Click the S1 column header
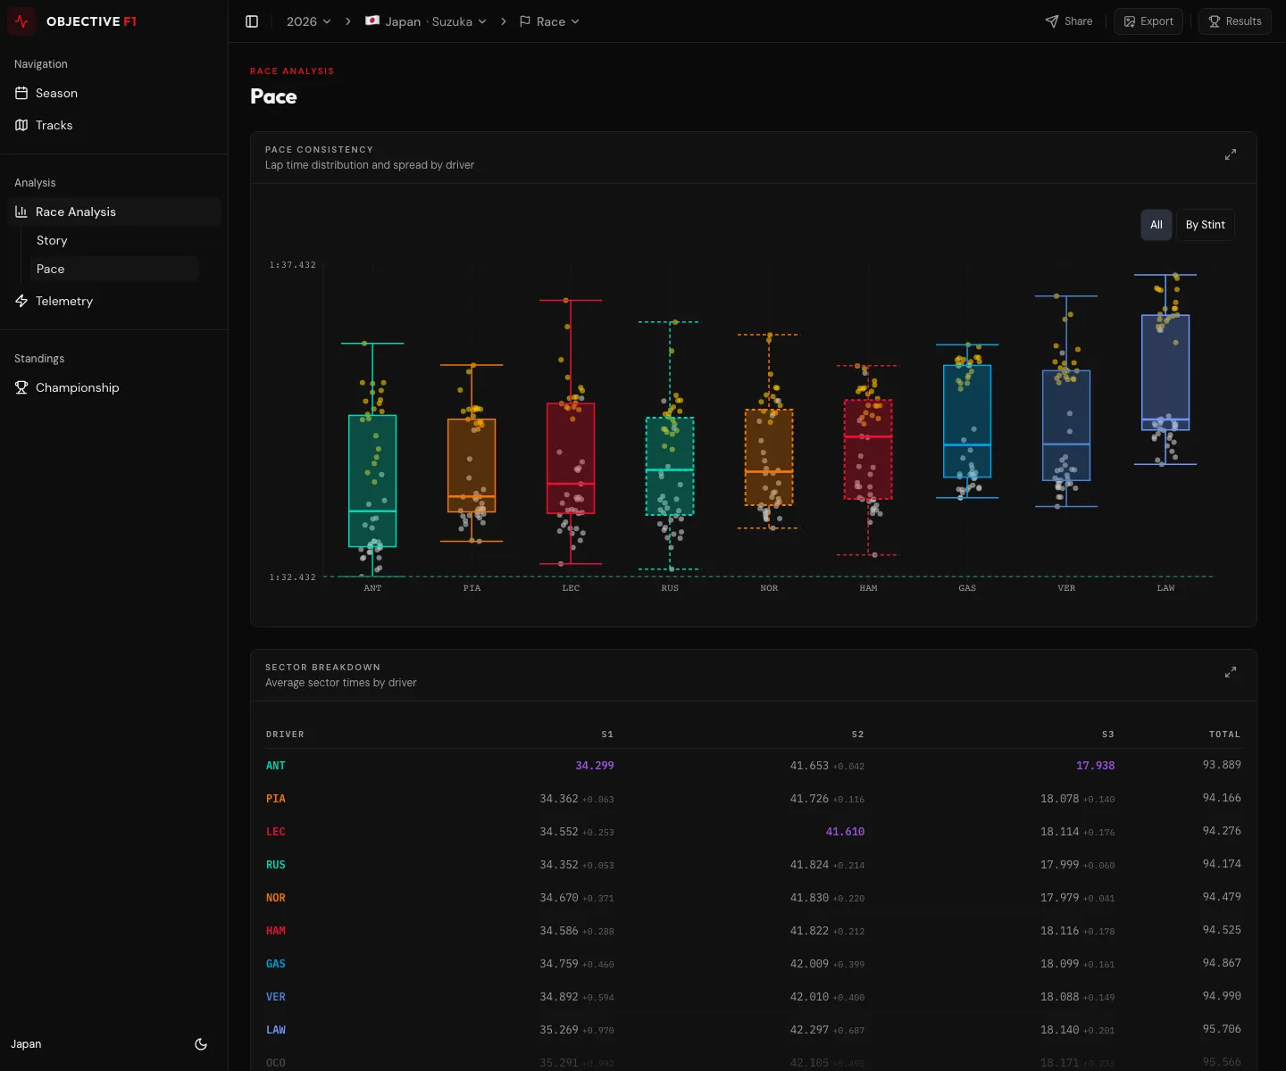The width and height of the screenshot is (1286, 1071). point(607,735)
